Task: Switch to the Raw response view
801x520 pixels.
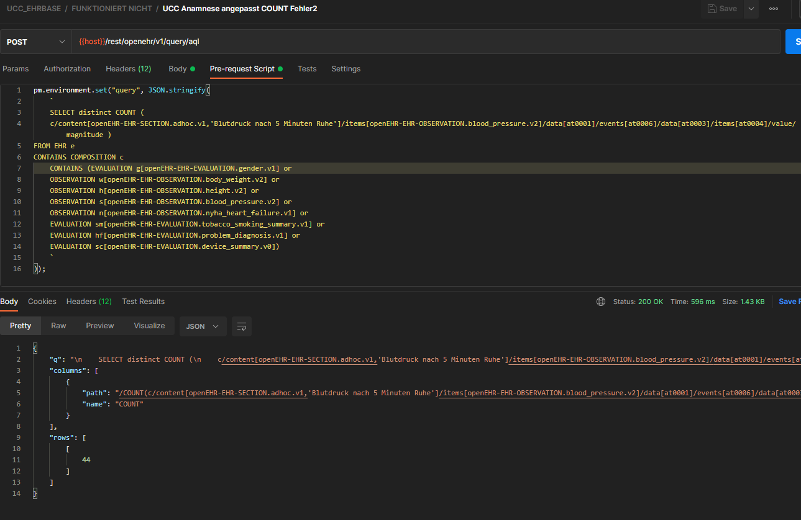Action: (58, 325)
